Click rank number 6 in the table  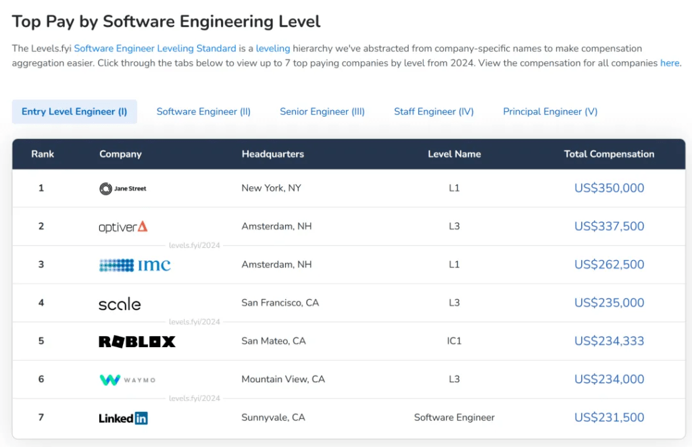coord(41,379)
